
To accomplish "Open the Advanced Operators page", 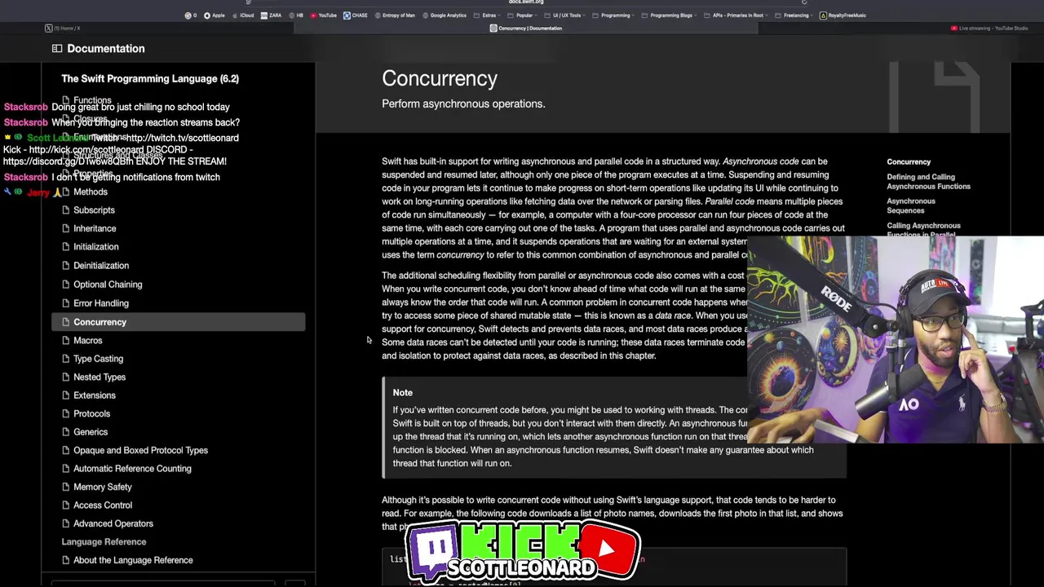I will click(x=113, y=524).
